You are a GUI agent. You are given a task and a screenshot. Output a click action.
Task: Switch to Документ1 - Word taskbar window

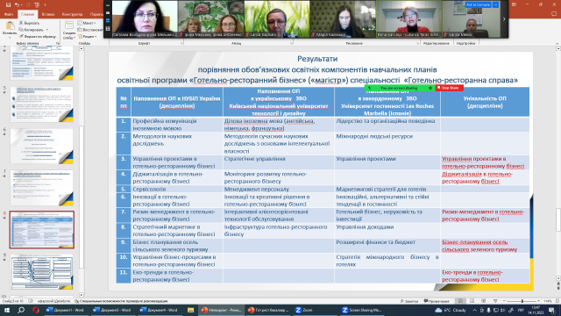(x=67, y=310)
